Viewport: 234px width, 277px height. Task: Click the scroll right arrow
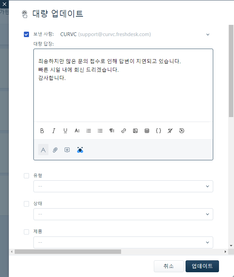[x=225, y=251]
